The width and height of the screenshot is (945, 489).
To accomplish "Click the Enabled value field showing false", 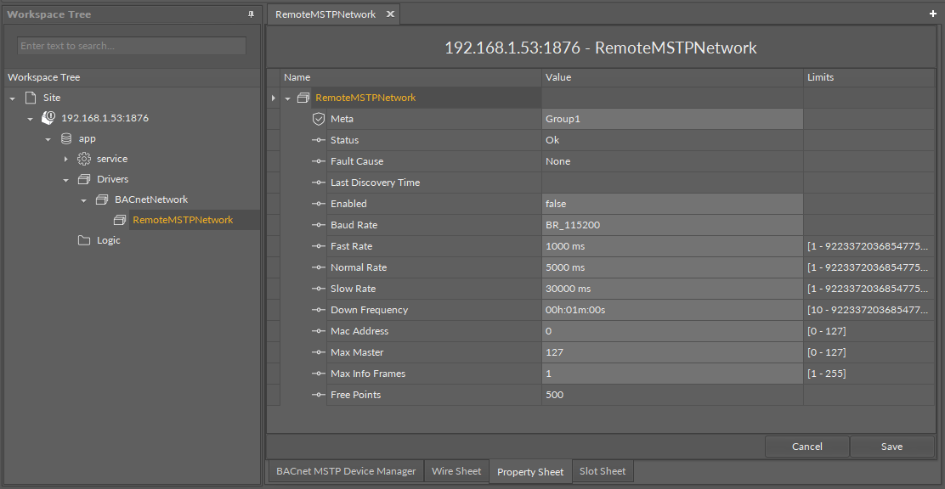I will coord(672,204).
